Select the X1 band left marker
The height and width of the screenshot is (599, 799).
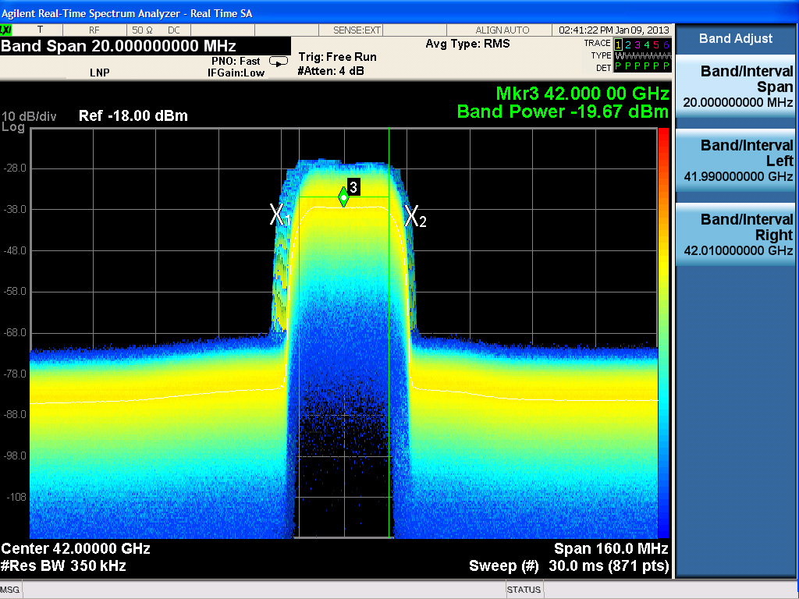click(x=279, y=215)
